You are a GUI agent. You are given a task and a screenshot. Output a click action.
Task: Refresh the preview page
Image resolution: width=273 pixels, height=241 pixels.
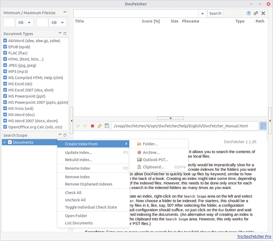point(99,126)
